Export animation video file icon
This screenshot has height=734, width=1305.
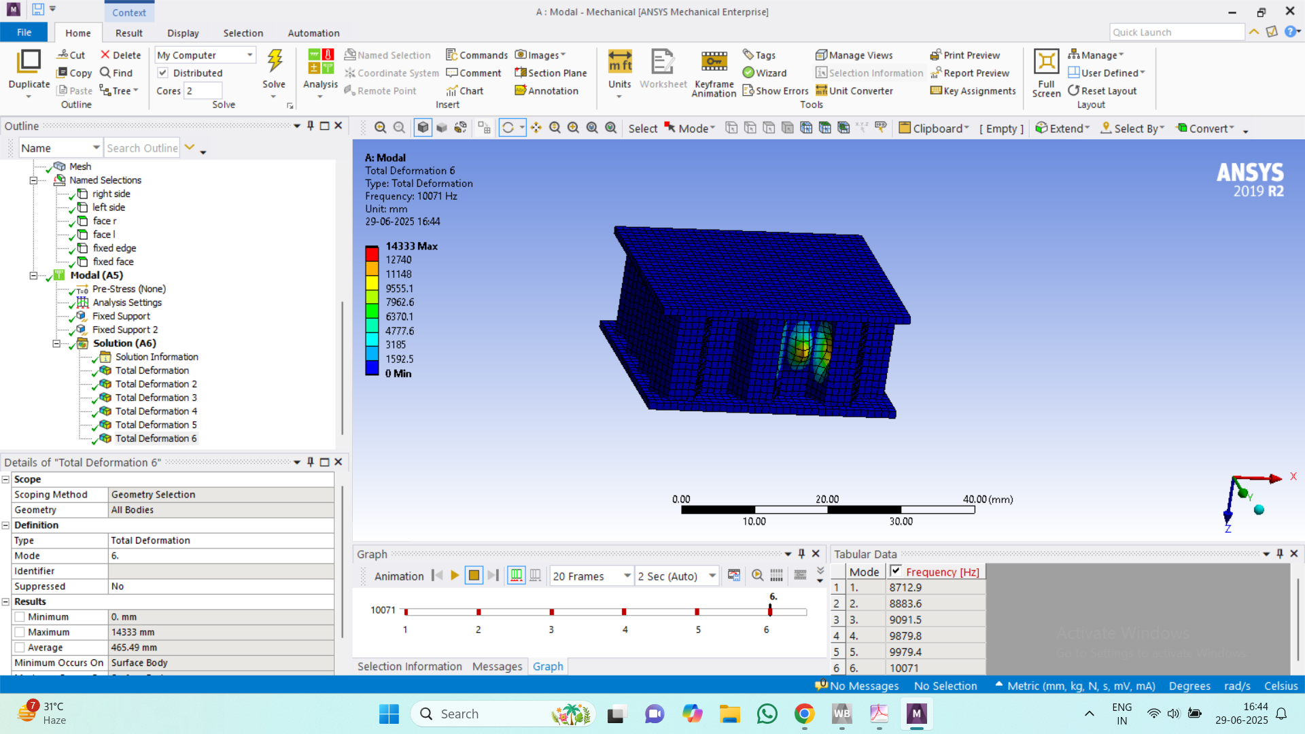[x=733, y=576]
